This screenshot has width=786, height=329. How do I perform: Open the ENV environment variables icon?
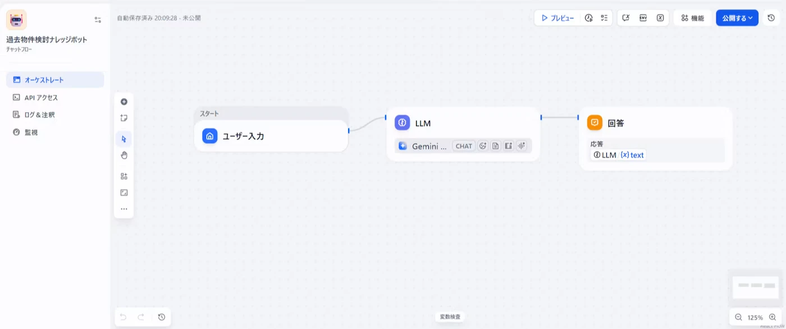coord(643,18)
